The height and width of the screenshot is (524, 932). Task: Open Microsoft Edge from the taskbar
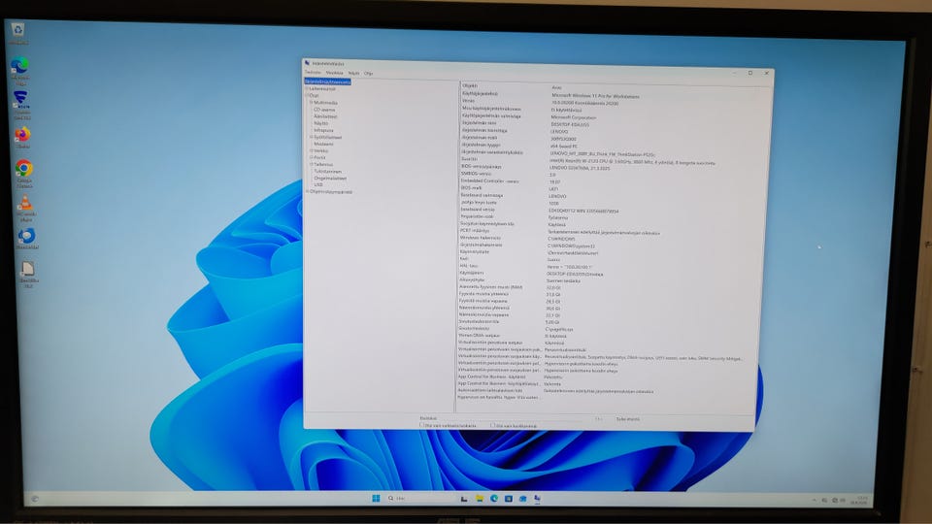[x=494, y=499]
